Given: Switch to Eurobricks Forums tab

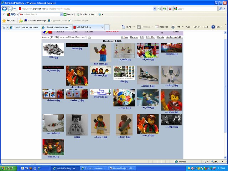Looking at the screenshot, I should pyautogui.click(x=25, y=27).
